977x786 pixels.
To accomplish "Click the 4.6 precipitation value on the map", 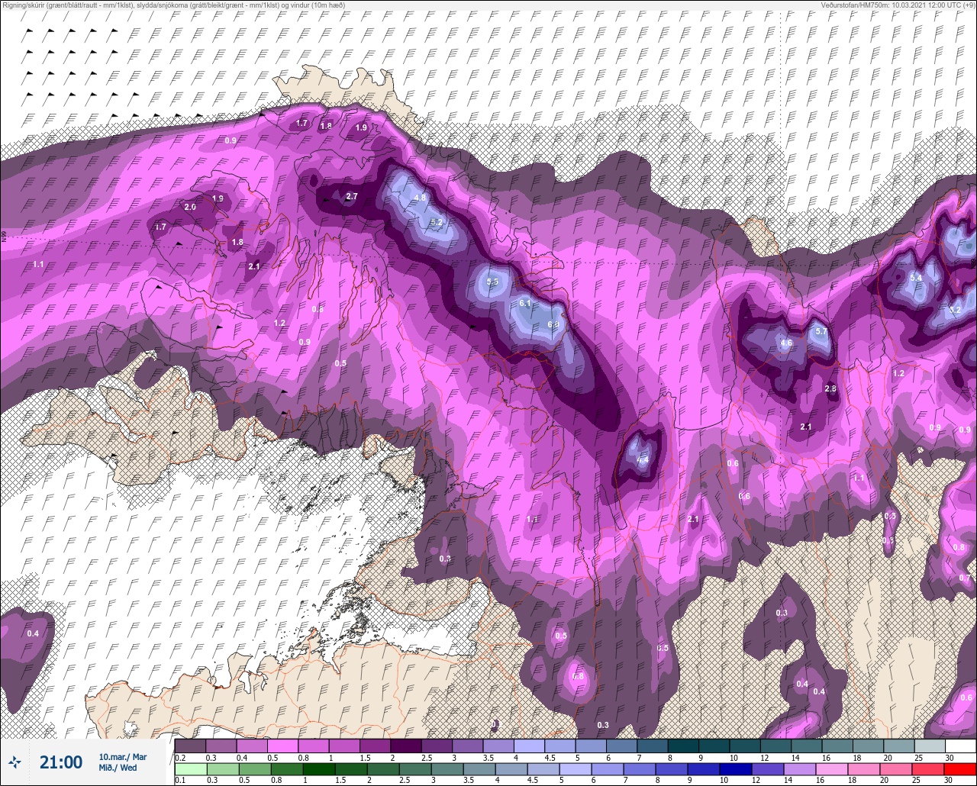I will 786,343.
